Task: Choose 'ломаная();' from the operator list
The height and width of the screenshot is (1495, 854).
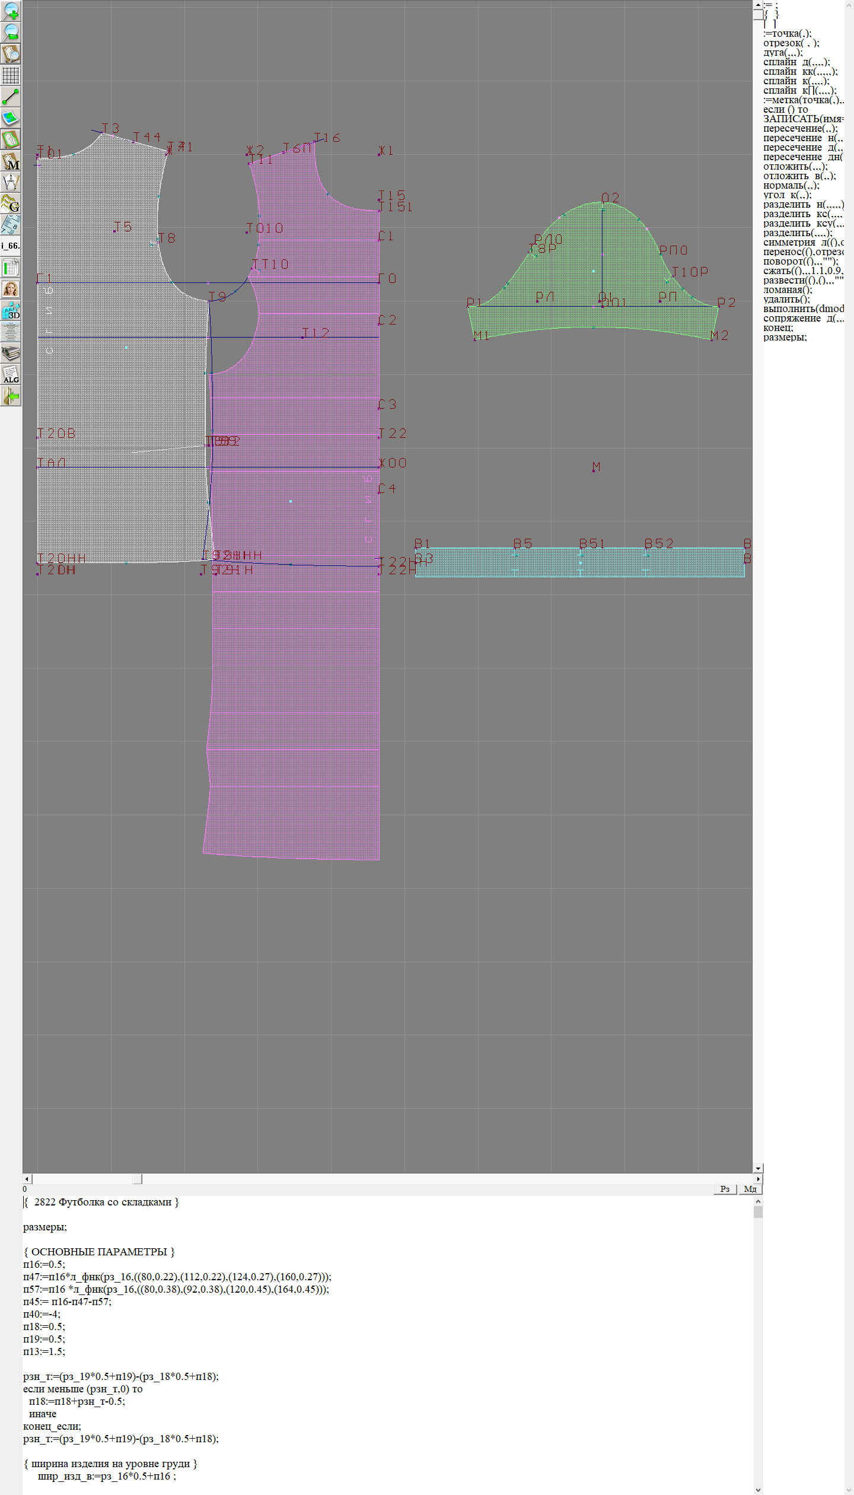Action: coord(788,290)
